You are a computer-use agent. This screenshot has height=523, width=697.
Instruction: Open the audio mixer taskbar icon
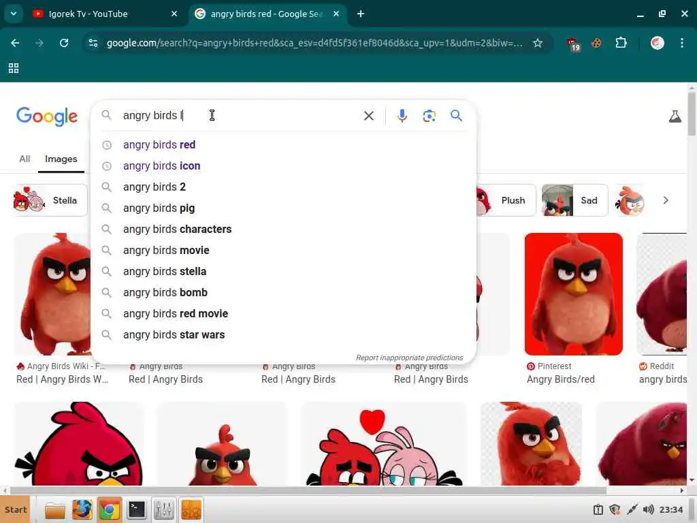pos(163,510)
